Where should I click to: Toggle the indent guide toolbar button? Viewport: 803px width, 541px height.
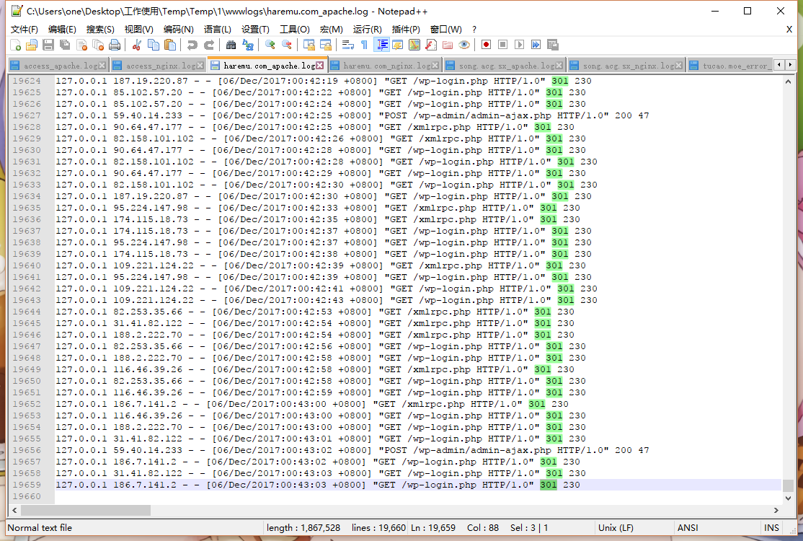[382, 45]
